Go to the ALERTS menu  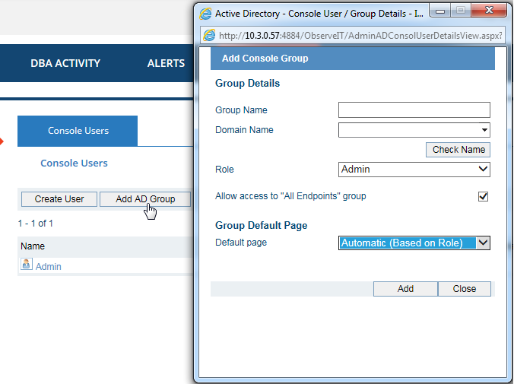166,63
